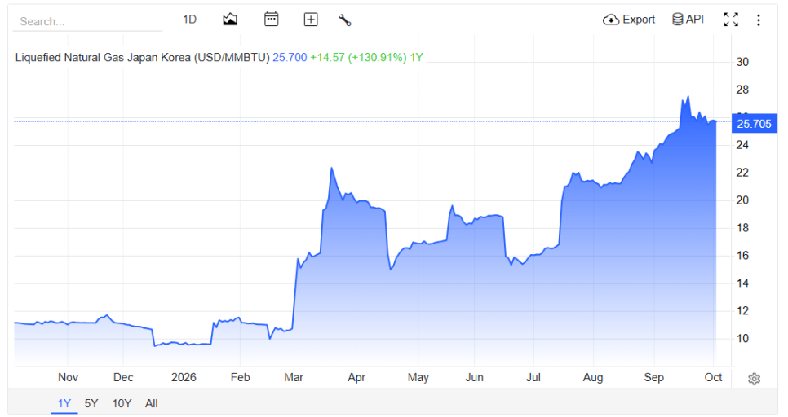Click the Mar label on time axis

(x=294, y=377)
